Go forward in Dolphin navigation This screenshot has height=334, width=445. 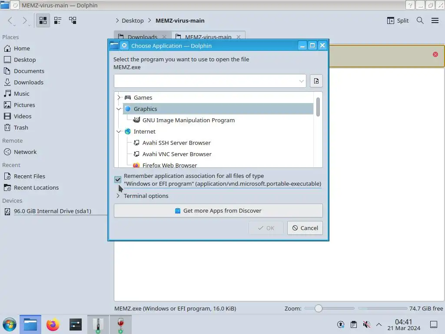point(25,20)
